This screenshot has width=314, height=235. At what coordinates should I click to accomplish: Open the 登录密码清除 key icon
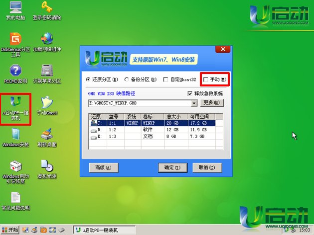pos(47,7)
